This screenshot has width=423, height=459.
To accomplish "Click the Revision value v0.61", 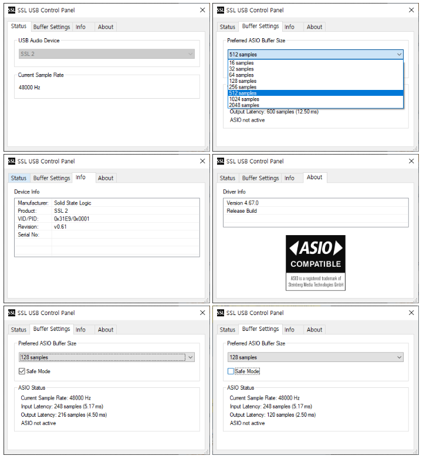I will click(60, 227).
